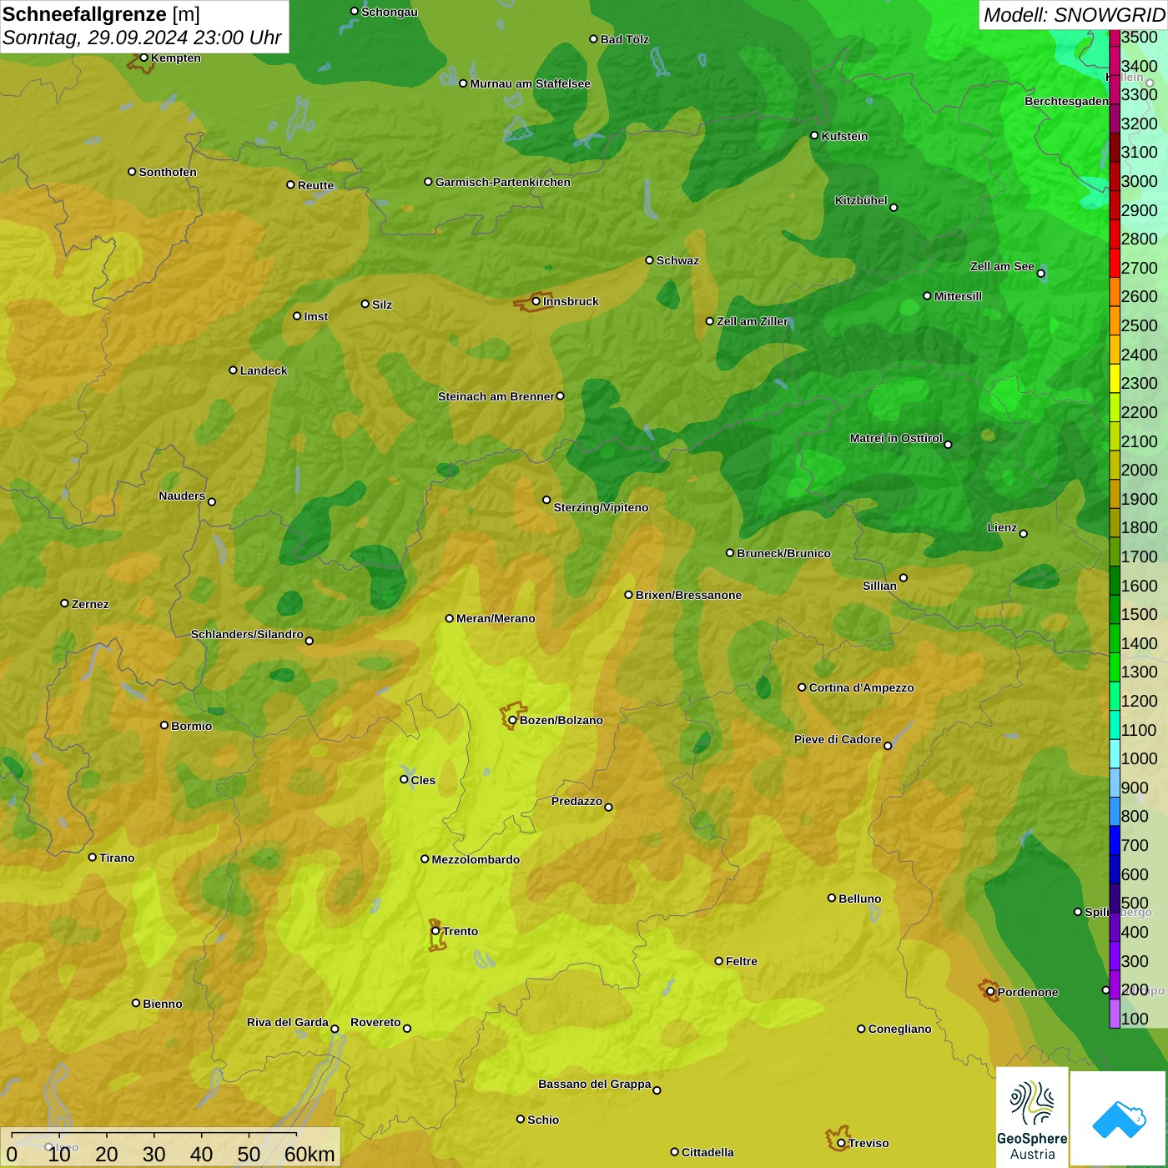Select the Lienz location dot
1168x1168 pixels.
click(x=1024, y=534)
